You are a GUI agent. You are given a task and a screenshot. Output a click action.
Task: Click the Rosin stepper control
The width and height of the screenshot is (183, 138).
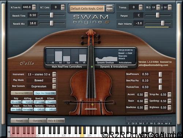tap(146, 101)
